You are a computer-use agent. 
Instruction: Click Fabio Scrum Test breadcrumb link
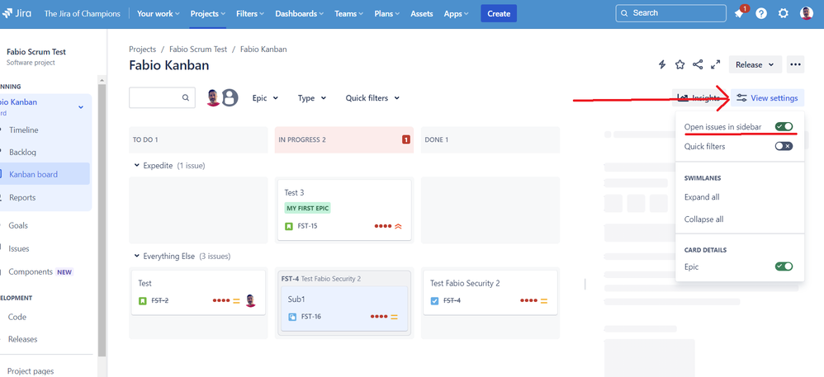pyautogui.click(x=198, y=49)
